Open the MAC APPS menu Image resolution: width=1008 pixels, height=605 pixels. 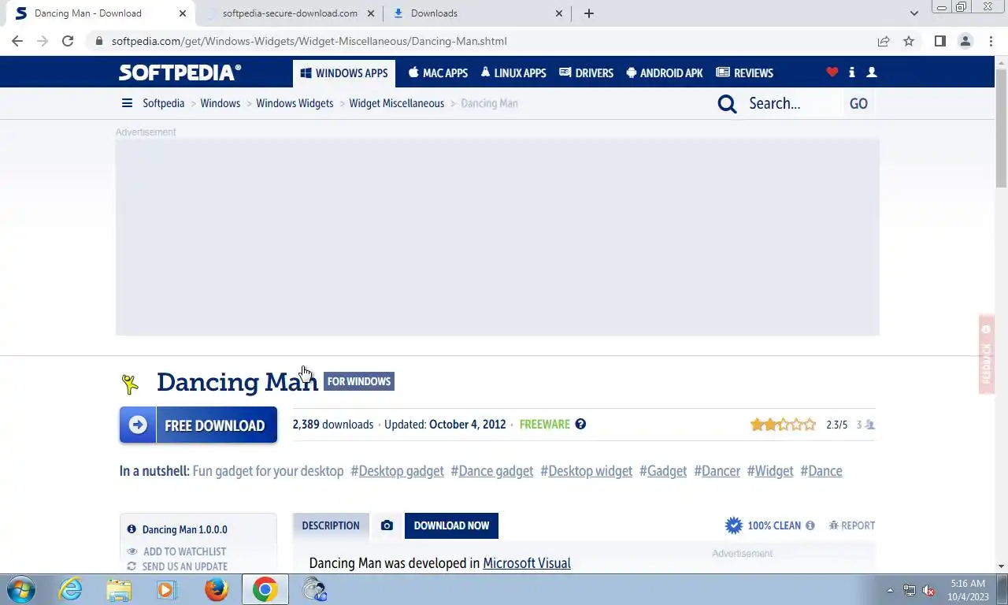click(x=438, y=73)
